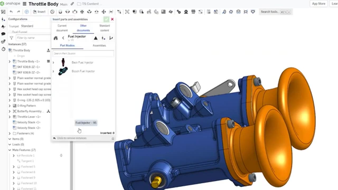Close the Insert parts dialog
This screenshot has height=190, width=338.
pyautogui.click(x=112, y=19)
